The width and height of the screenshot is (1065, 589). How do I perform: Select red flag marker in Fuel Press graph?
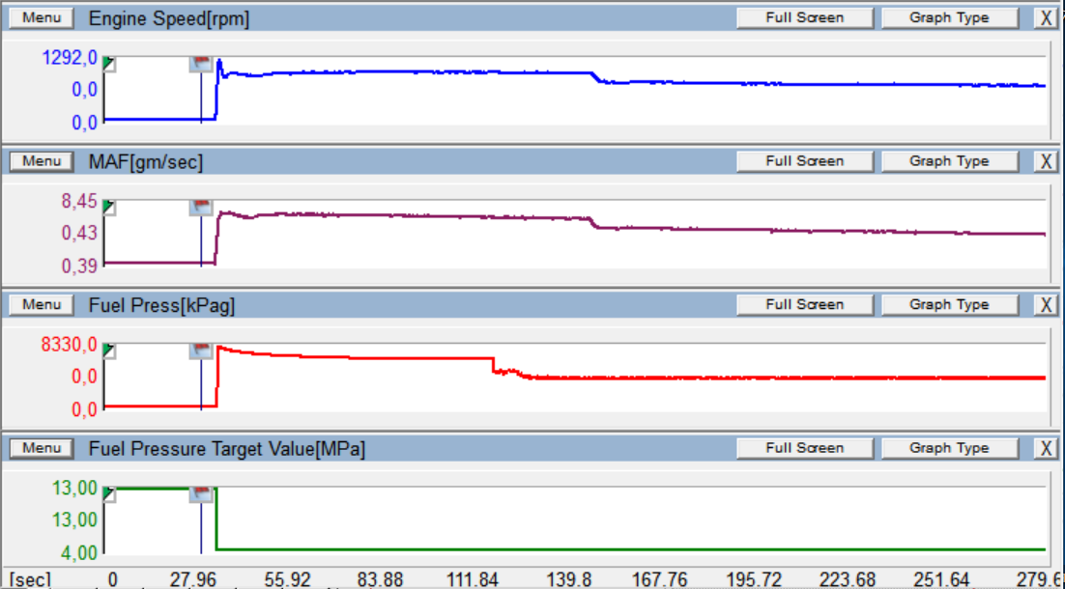pyautogui.click(x=201, y=351)
